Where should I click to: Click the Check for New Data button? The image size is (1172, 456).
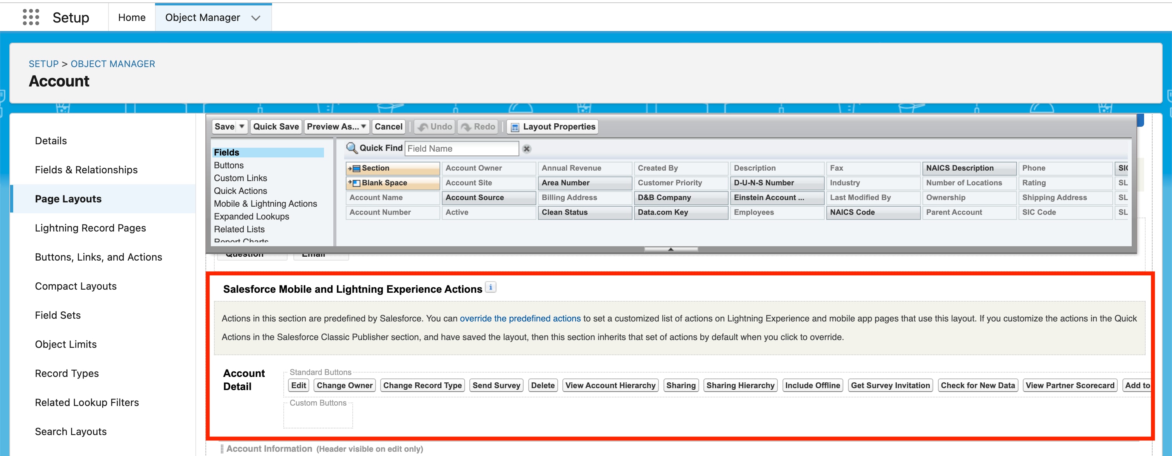978,385
